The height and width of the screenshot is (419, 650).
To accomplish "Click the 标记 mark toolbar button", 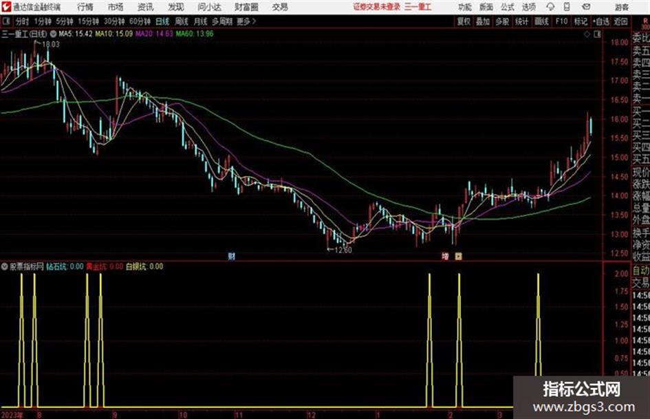I will tap(581, 21).
